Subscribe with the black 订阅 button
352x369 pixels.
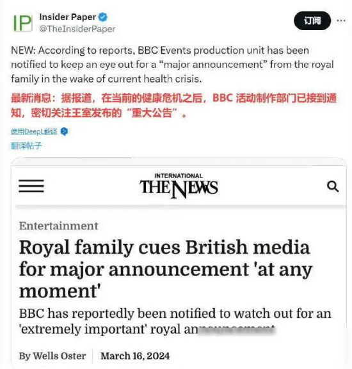pos(312,20)
